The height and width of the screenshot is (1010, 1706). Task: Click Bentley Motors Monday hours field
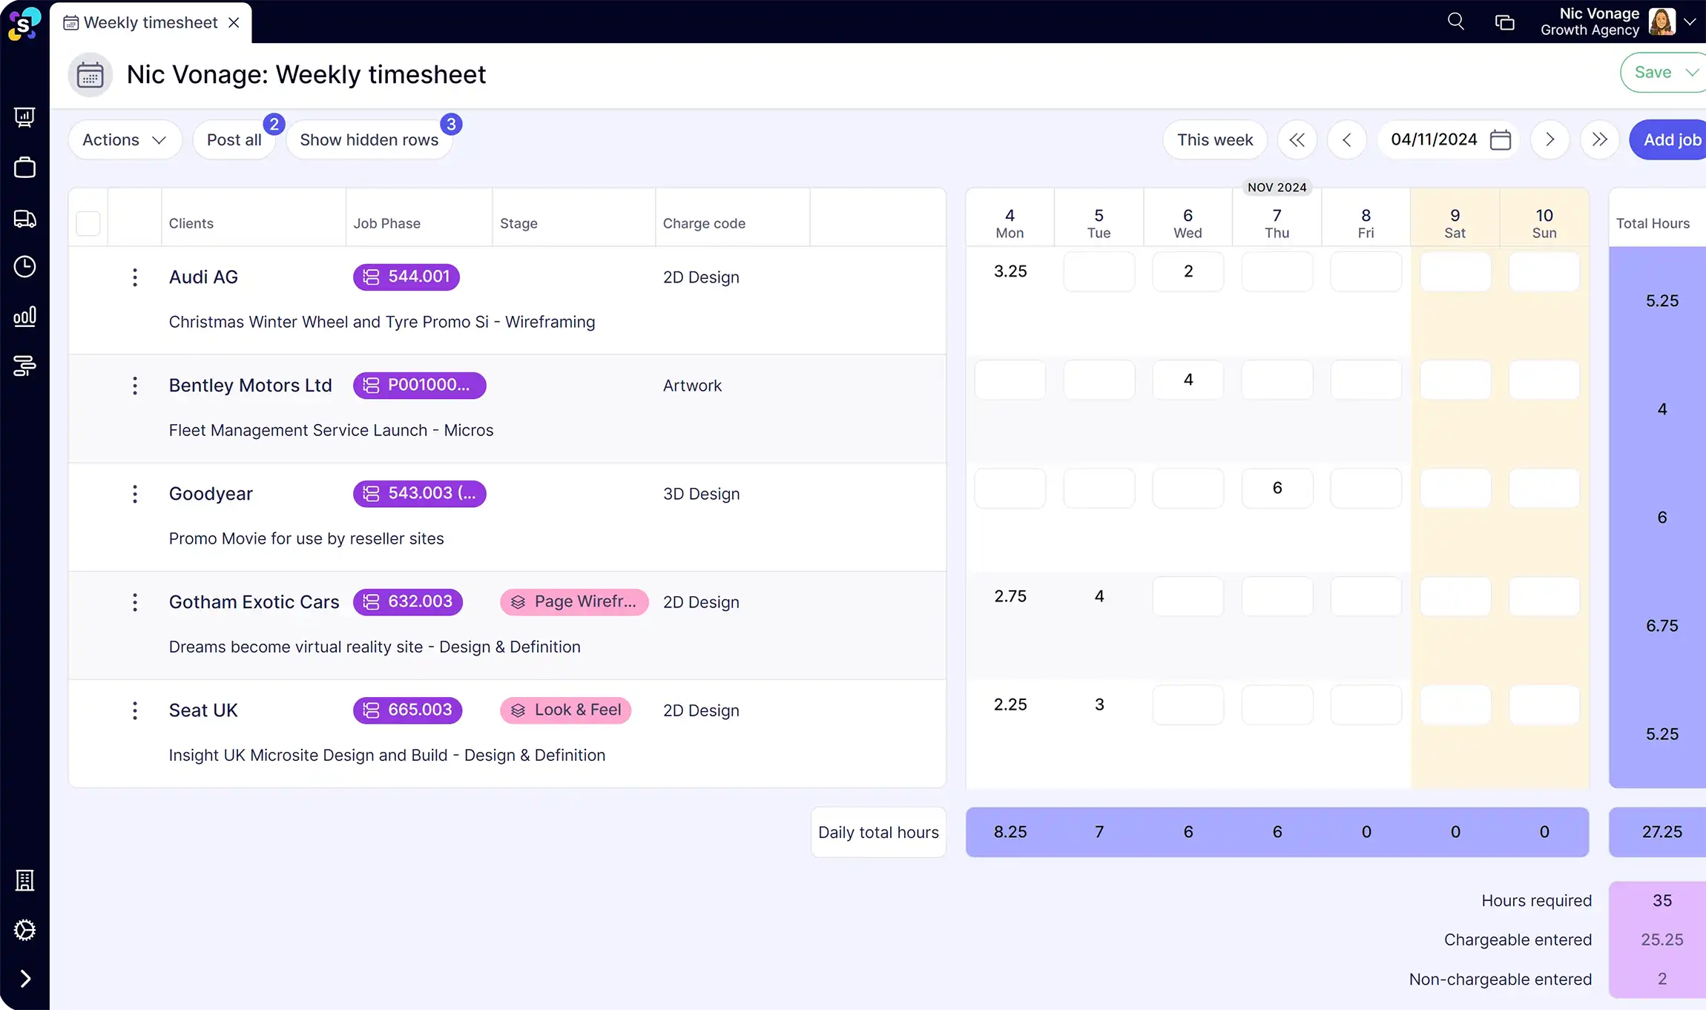coord(1010,380)
